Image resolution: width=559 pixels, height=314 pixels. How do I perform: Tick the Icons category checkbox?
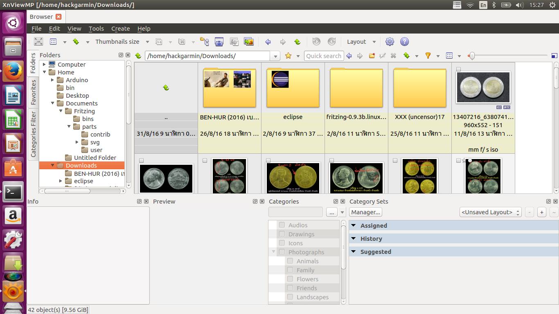(282, 243)
